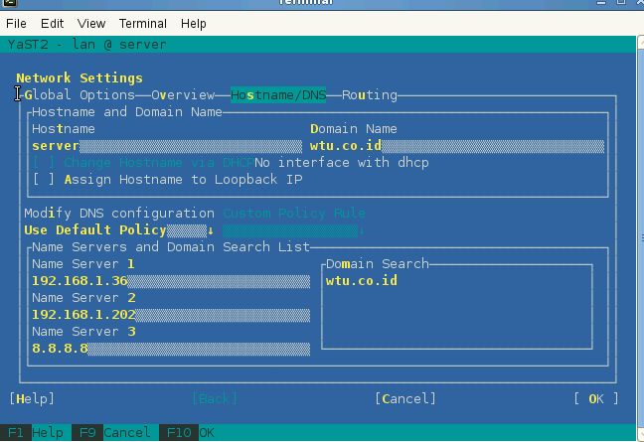Viewport: 644px width, 442px height.
Task: Open the Edit menu
Action: tap(52, 24)
